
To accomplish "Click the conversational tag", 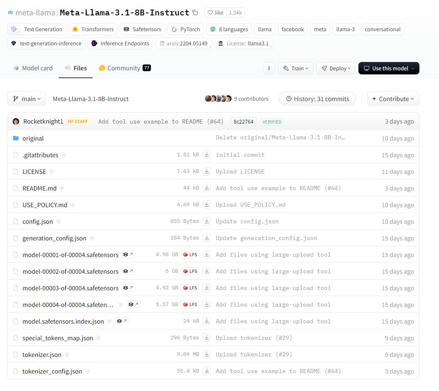I will pos(382,29).
